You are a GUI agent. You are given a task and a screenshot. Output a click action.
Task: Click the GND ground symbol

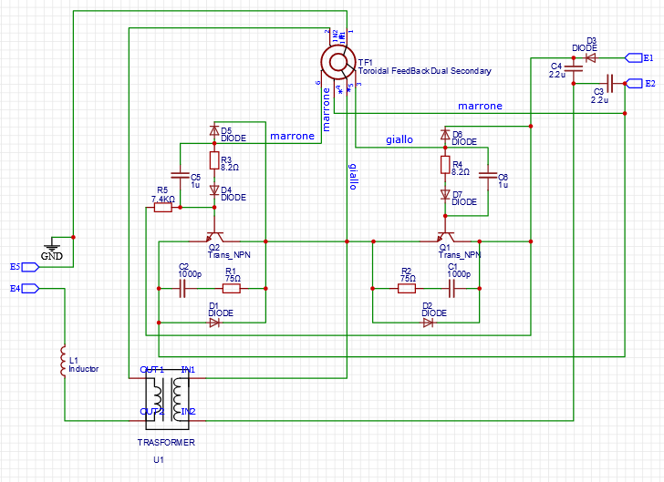[x=52, y=249]
